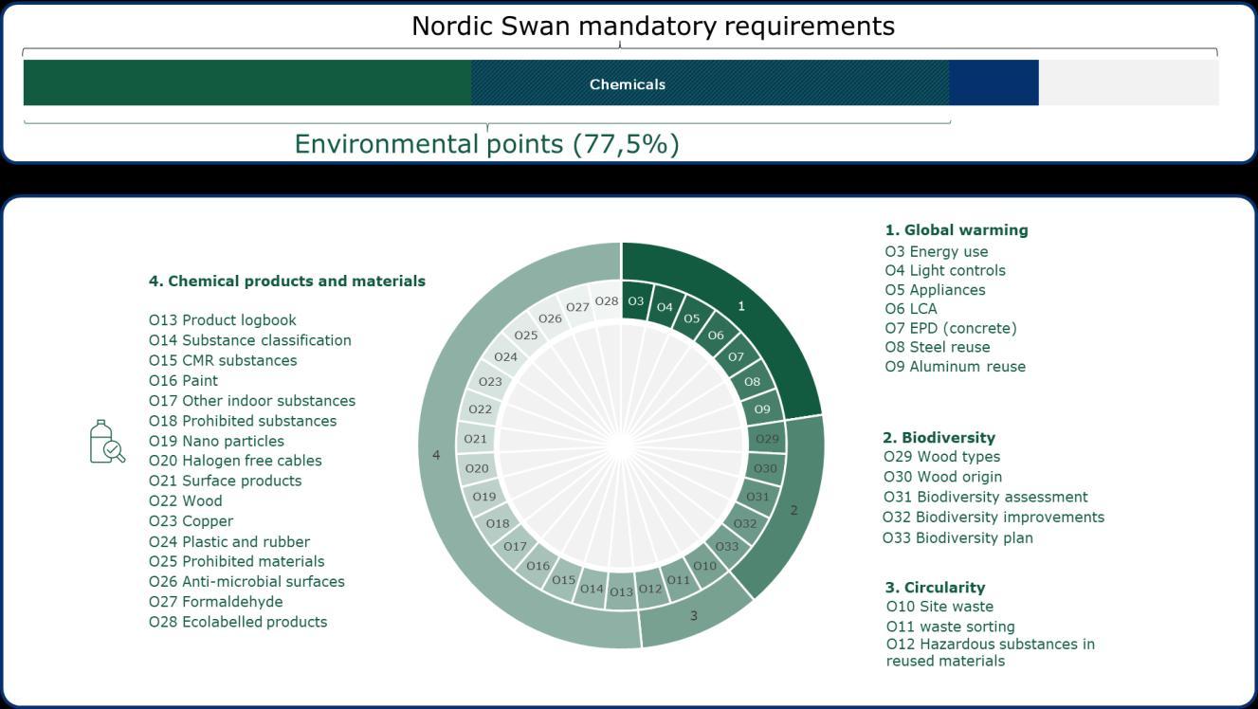This screenshot has width=1258, height=709.
Task: Choose the O32 segment of the chart
Action: click(745, 523)
